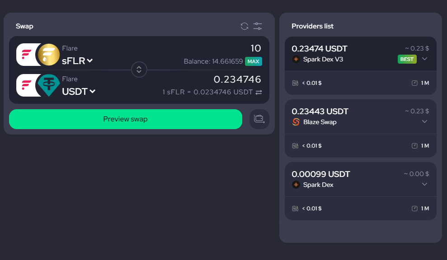
Task: Click gas fee icon in 0.00099 USDT card
Action: click(295, 208)
